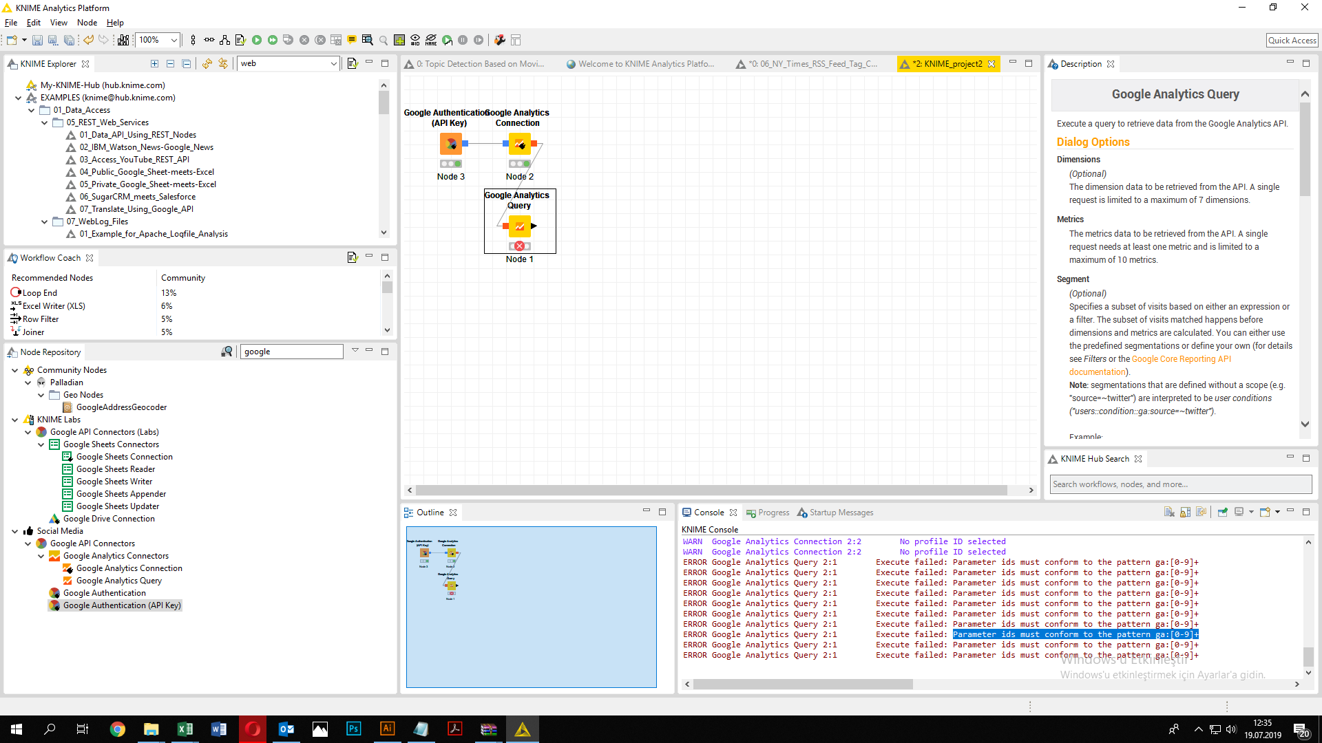Execute all executable nodes
Viewport: 1322px width, 743px height.
pyautogui.click(x=273, y=40)
